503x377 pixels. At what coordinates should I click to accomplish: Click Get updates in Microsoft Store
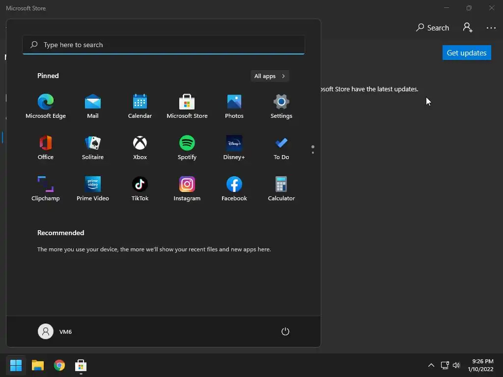[x=467, y=53]
